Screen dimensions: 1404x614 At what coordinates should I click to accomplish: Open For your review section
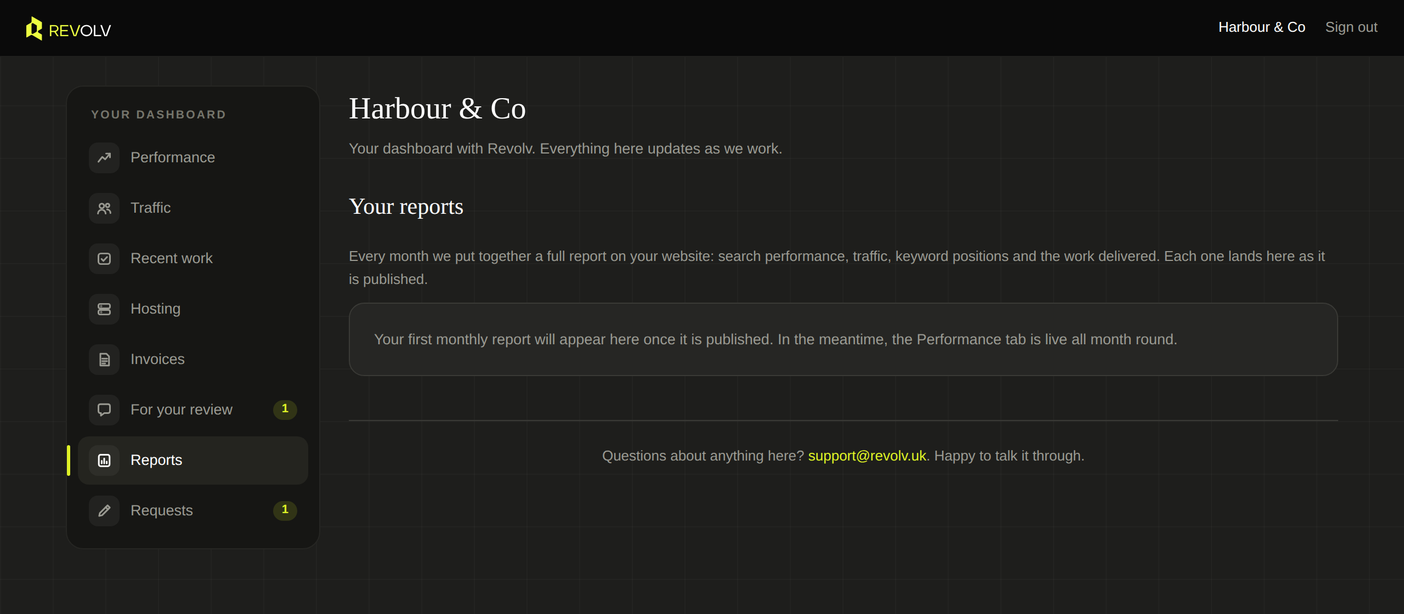coord(193,410)
